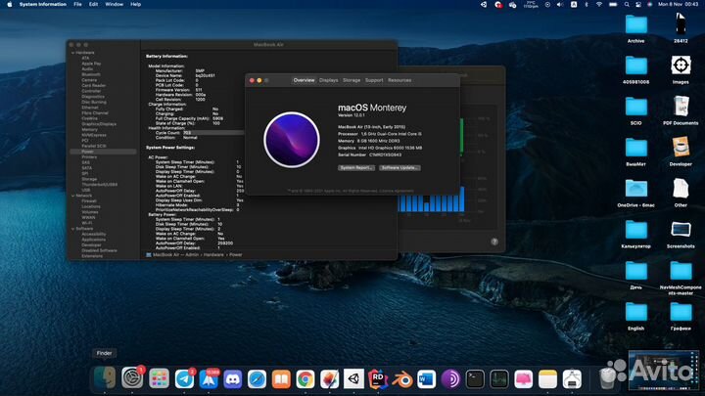
Task: Launch Safari from the dock
Action: tap(257, 379)
